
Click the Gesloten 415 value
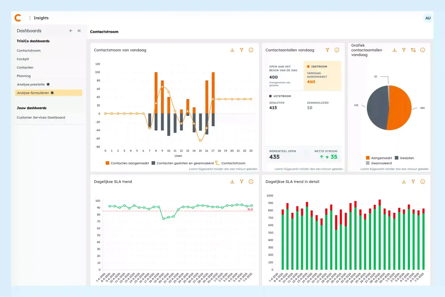click(x=273, y=108)
